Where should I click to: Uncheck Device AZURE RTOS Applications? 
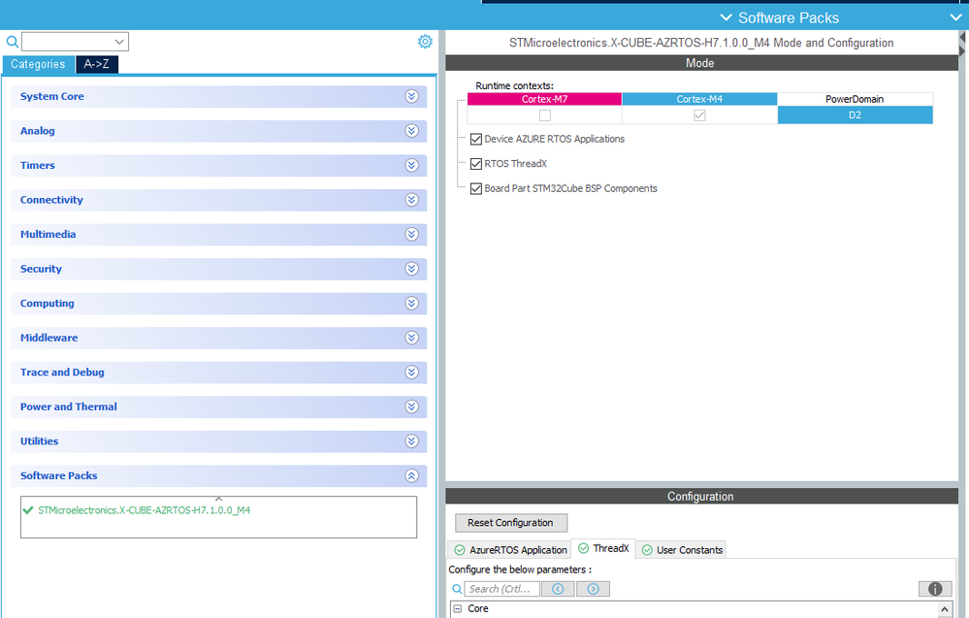tap(476, 139)
